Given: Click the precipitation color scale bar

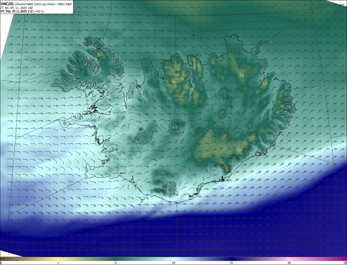Looking at the screenshot, I should point(173,259).
